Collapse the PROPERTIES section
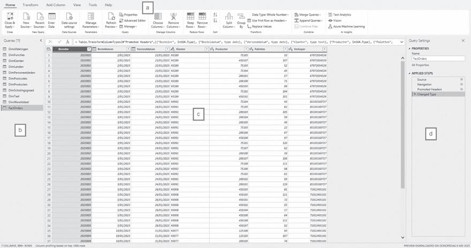Screen dimensions: 471x248 click(410, 48)
